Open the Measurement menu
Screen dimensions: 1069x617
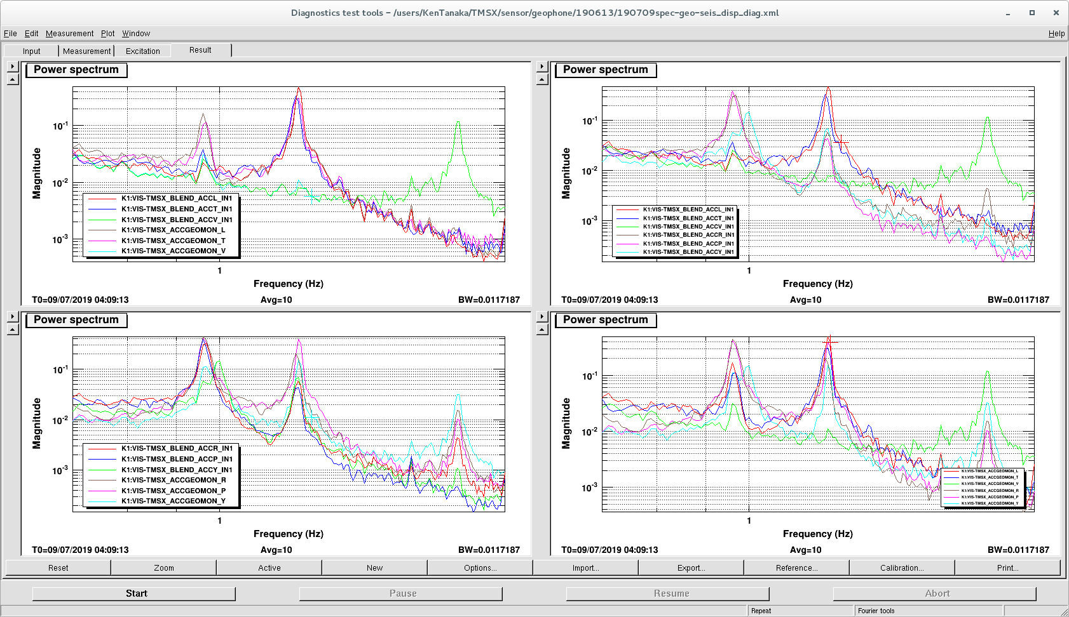click(69, 34)
